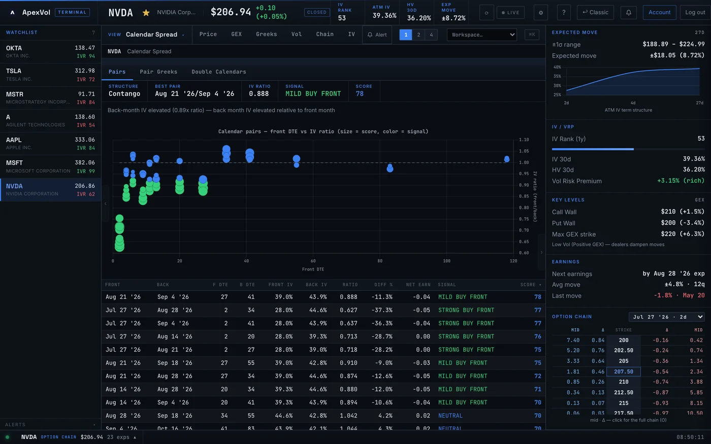This screenshot has width=711, height=444.
Task: Switch to the Greeks tab
Action: [x=267, y=34]
